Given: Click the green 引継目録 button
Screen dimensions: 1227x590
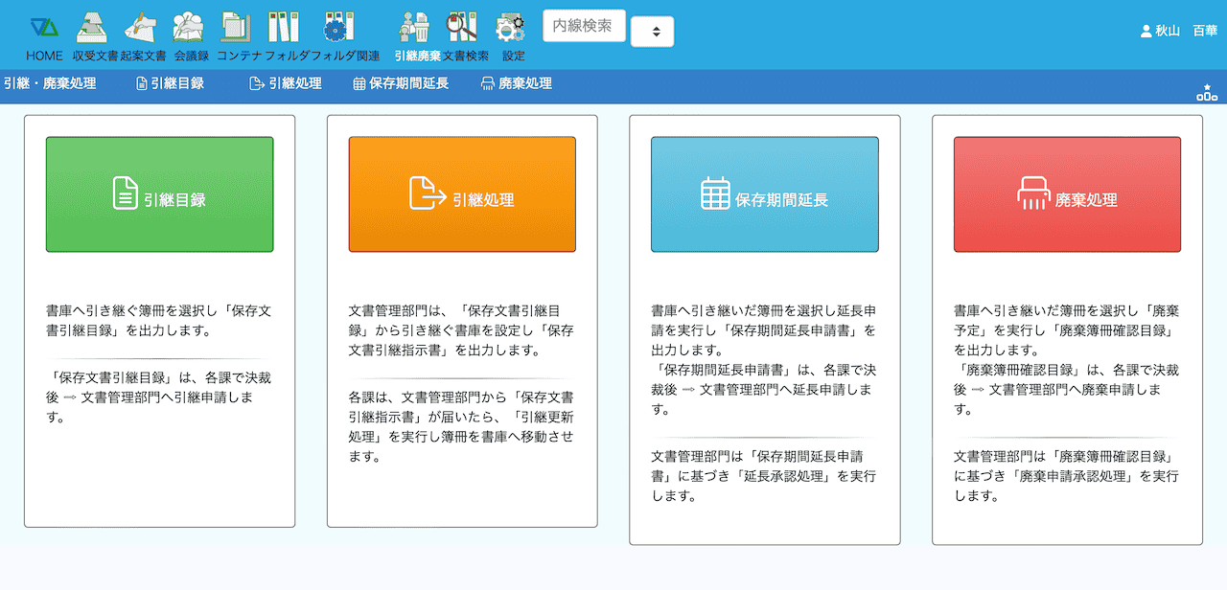Looking at the screenshot, I should pyautogui.click(x=159, y=194).
